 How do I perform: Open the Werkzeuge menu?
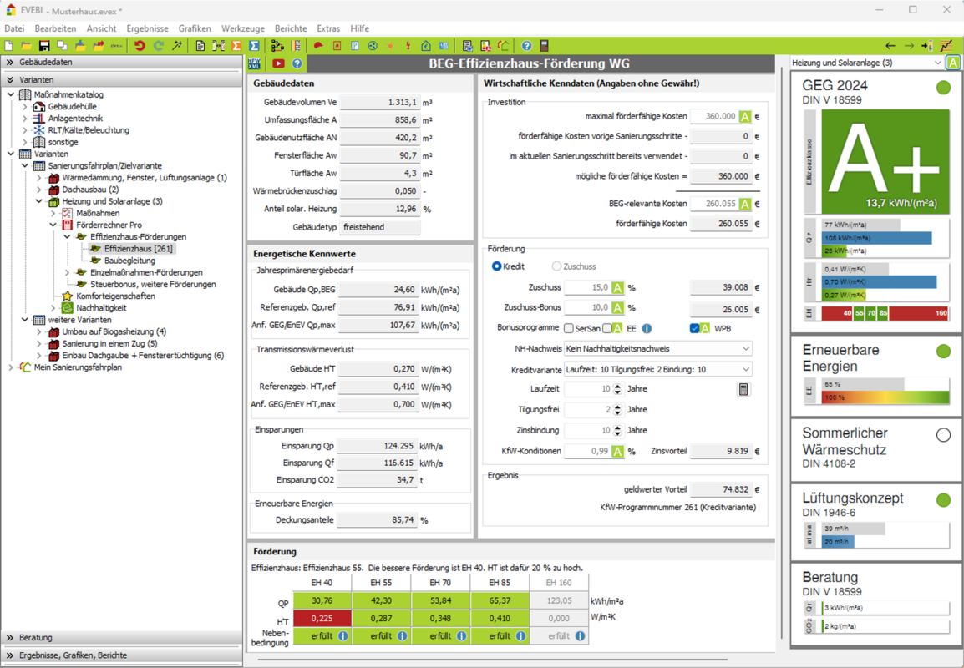click(243, 28)
